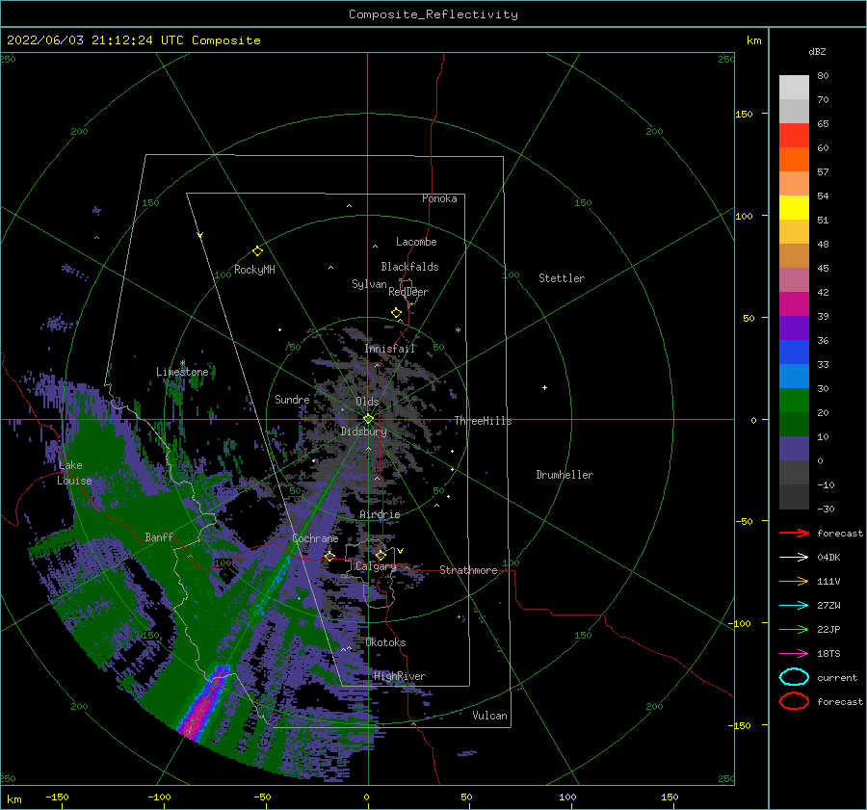Click the Innisfail label

[x=390, y=349]
